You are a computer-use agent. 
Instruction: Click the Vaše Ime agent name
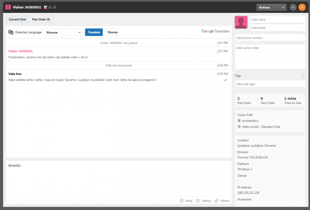pyautogui.click(x=15, y=74)
